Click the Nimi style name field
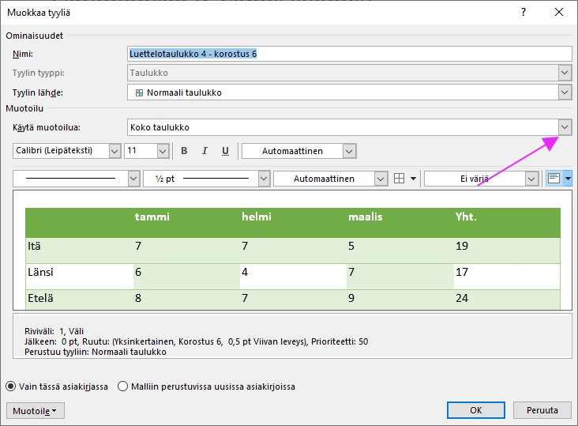The width and height of the screenshot is (578, 426). click(349, 54)
